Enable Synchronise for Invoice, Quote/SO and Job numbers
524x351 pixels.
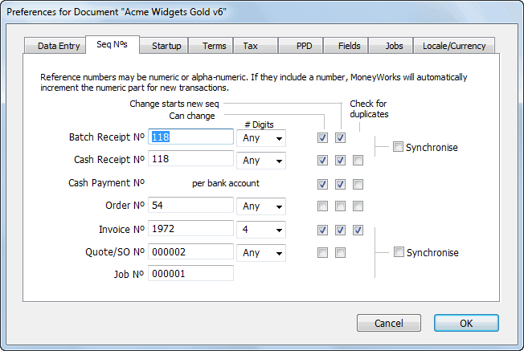[x=399, y=252]
